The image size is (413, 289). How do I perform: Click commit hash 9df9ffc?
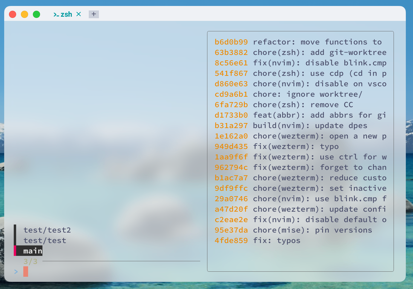231,188
